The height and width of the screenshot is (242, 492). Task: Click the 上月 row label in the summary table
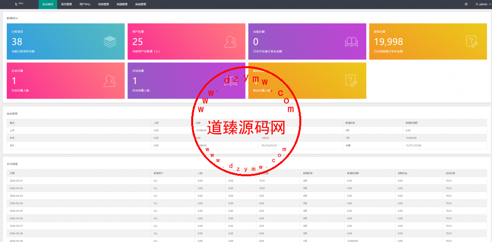tap(12, 130)
